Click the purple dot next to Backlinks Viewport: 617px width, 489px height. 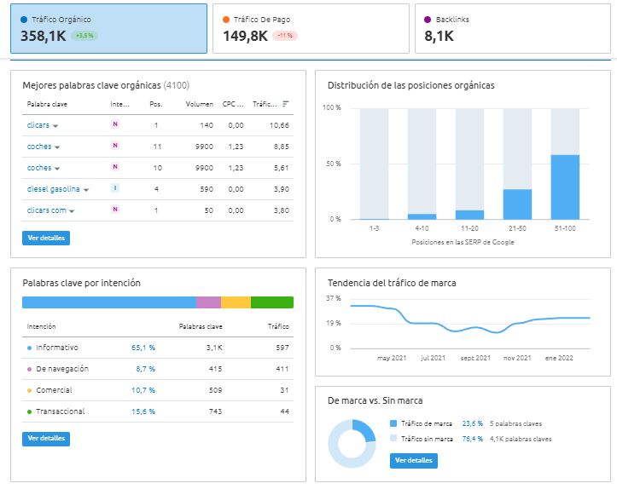point(428,20)
